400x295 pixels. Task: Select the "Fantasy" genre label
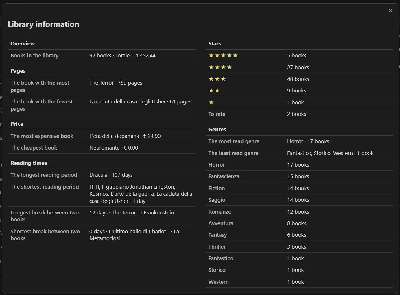point(217,235)
